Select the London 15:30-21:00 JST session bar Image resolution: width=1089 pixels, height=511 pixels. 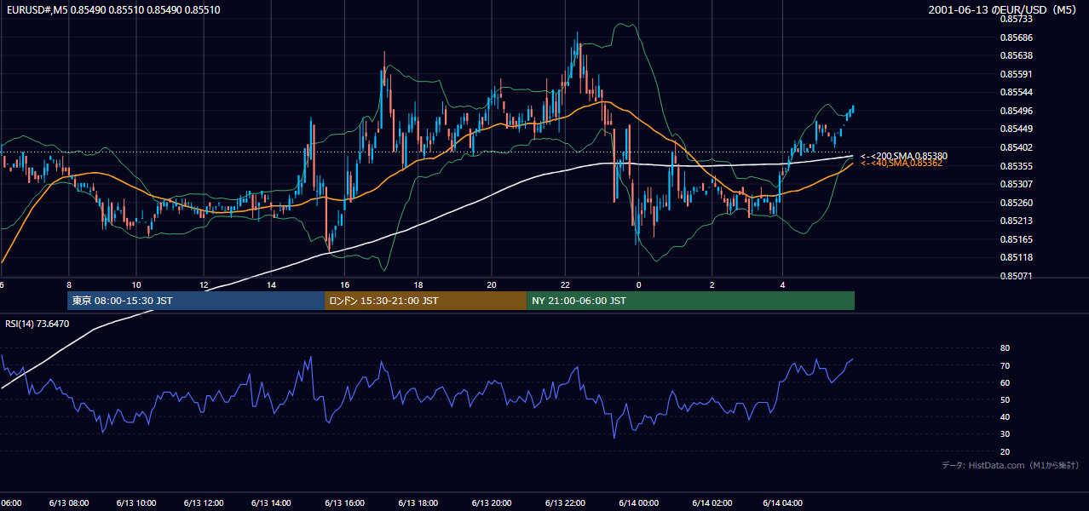tap(425, 301)
